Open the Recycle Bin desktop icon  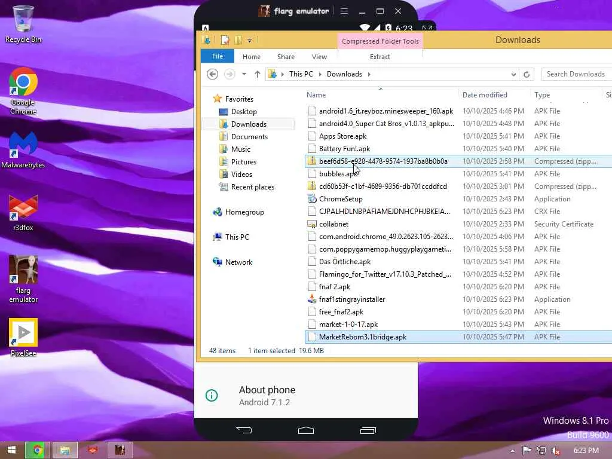(x=23, y=23)
